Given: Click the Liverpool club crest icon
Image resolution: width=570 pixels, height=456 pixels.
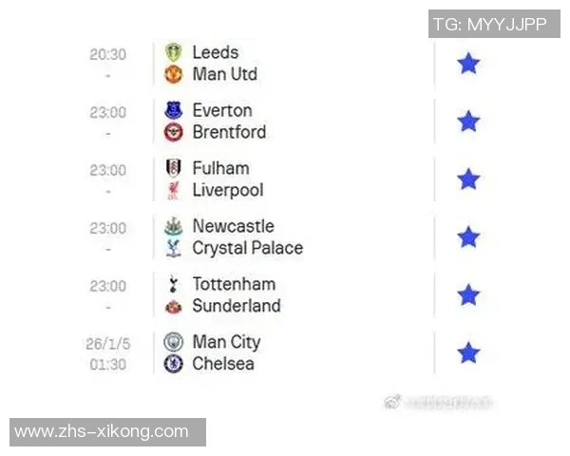Looking at the screenshot, I should (x=173, y=190).
